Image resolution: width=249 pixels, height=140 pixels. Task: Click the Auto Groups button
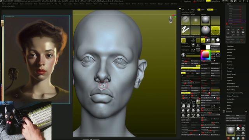coord(205,95)
